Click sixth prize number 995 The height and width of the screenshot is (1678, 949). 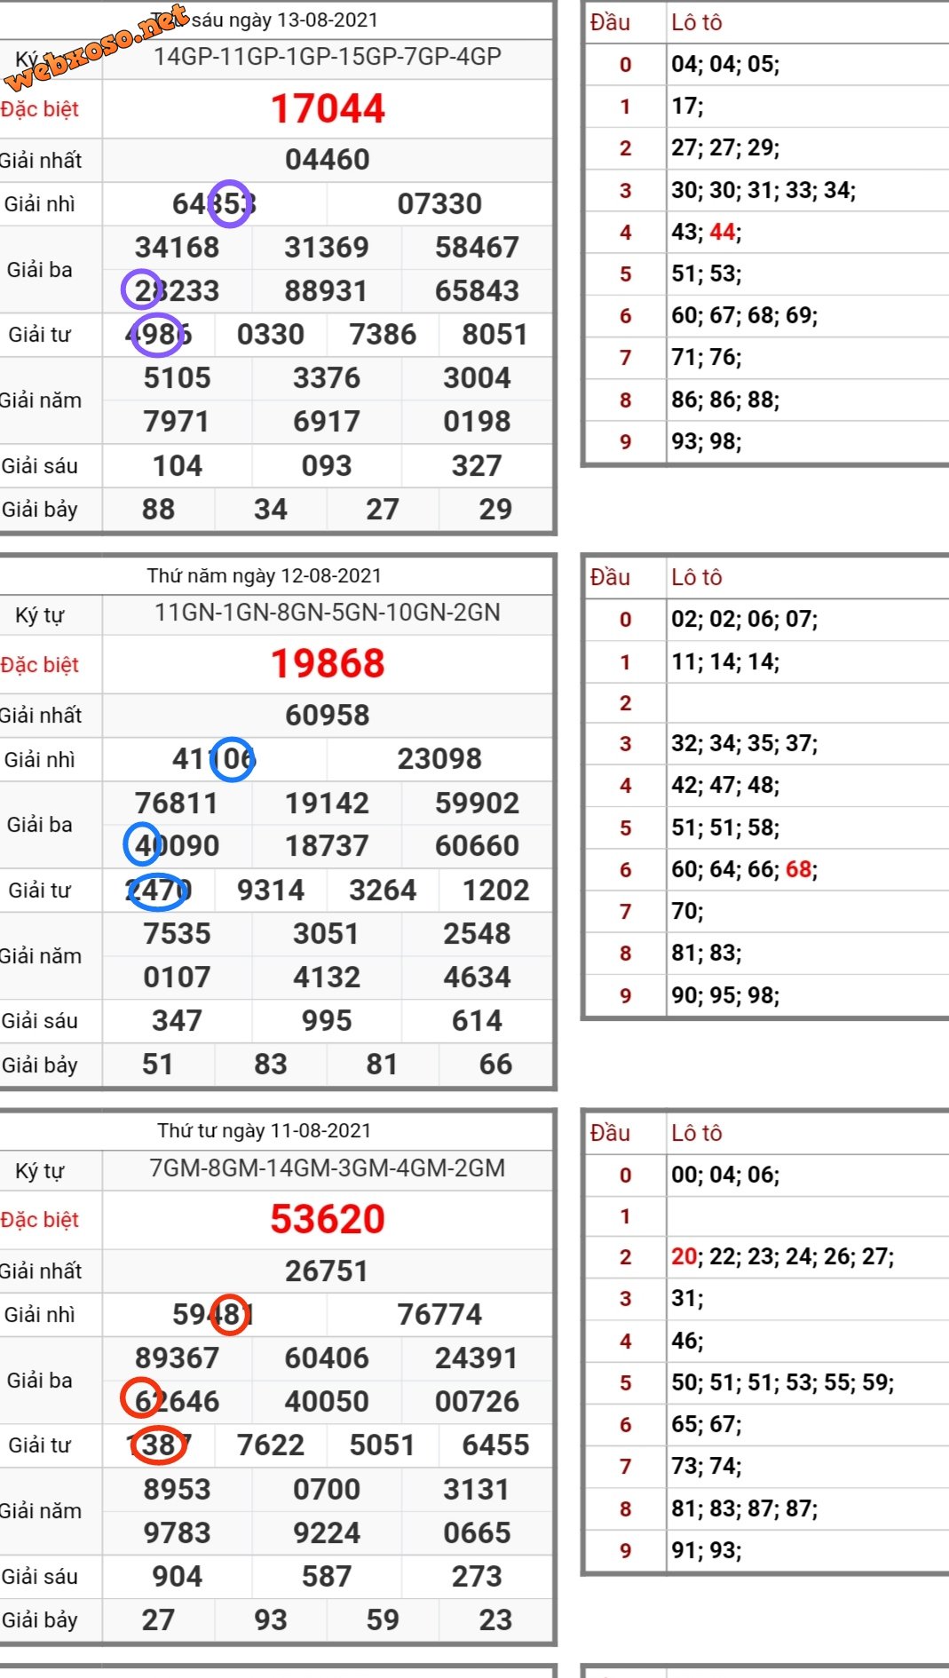(x=327, y=1021)
